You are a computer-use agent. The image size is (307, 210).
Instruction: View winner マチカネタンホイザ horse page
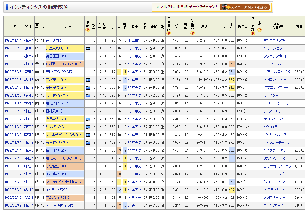[x=277, y=40]
